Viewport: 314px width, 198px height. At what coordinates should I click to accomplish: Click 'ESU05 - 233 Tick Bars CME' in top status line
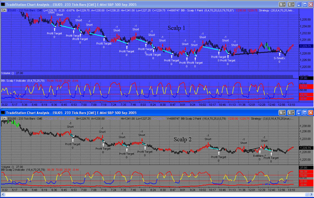(x=25, y=10)
